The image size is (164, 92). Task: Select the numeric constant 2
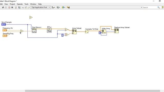coord(63,35)
